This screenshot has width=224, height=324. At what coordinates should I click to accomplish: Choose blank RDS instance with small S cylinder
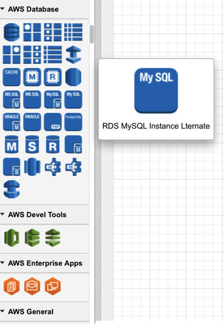point(12,167)
